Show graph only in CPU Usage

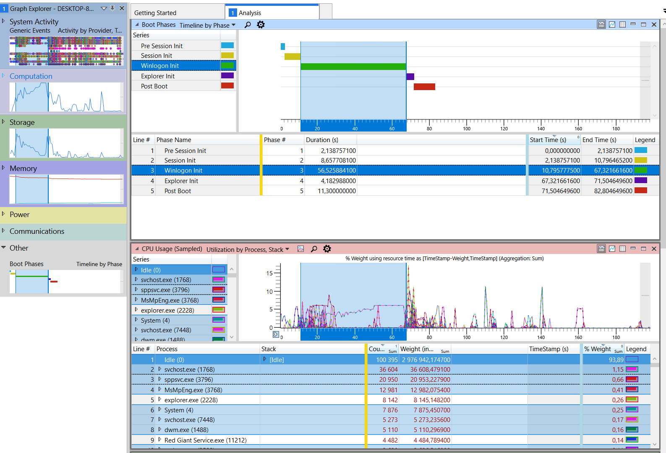click(x=612, y=249)
